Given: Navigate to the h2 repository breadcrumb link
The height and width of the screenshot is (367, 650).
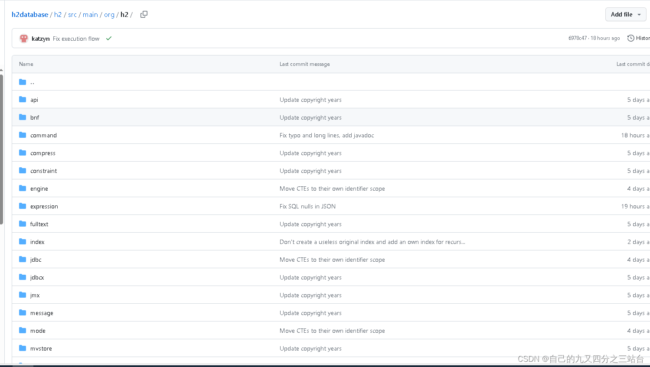Looking at the screenshot, I should click(58, 14).
